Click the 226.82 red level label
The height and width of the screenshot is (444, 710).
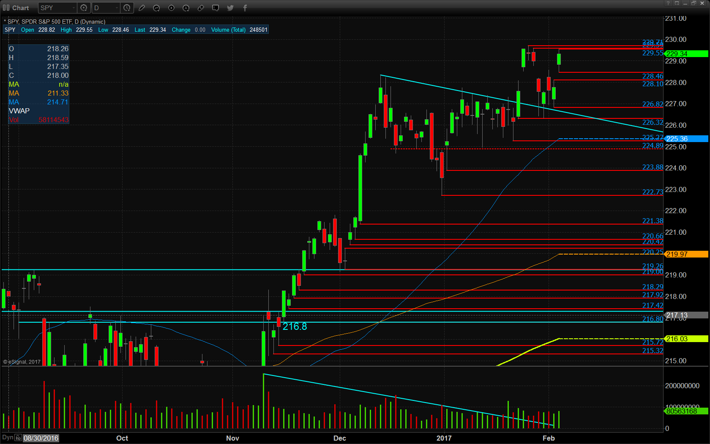point(653,104)
